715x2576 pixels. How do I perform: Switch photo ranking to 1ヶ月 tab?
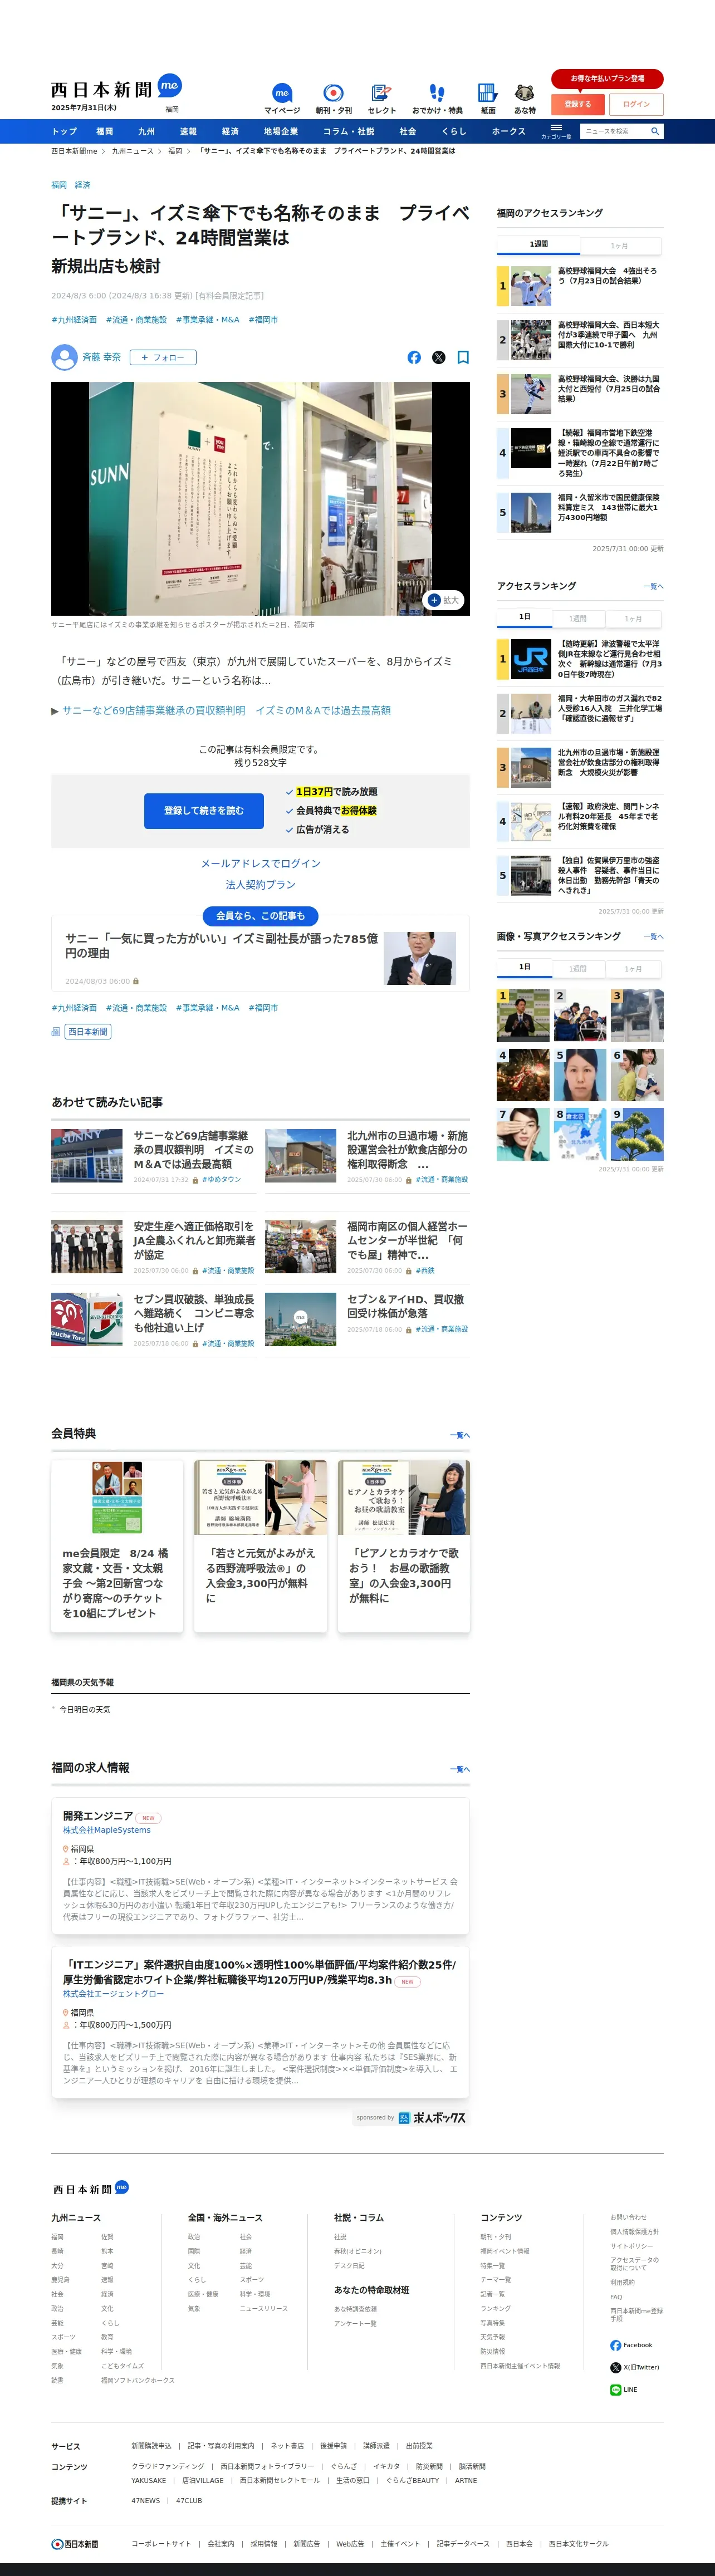coord(633,968)
